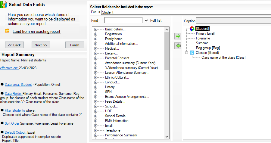This screenshot has width=271, height=143.
Task: Expand the Ethnic/Cultural node
Action: [95, 78]
